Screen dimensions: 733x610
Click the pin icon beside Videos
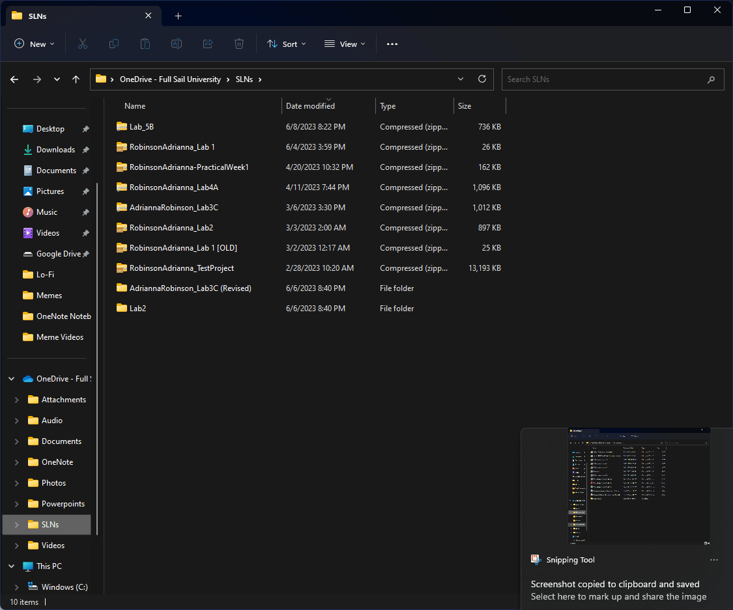pyautogui.click(x=85, y=233)
